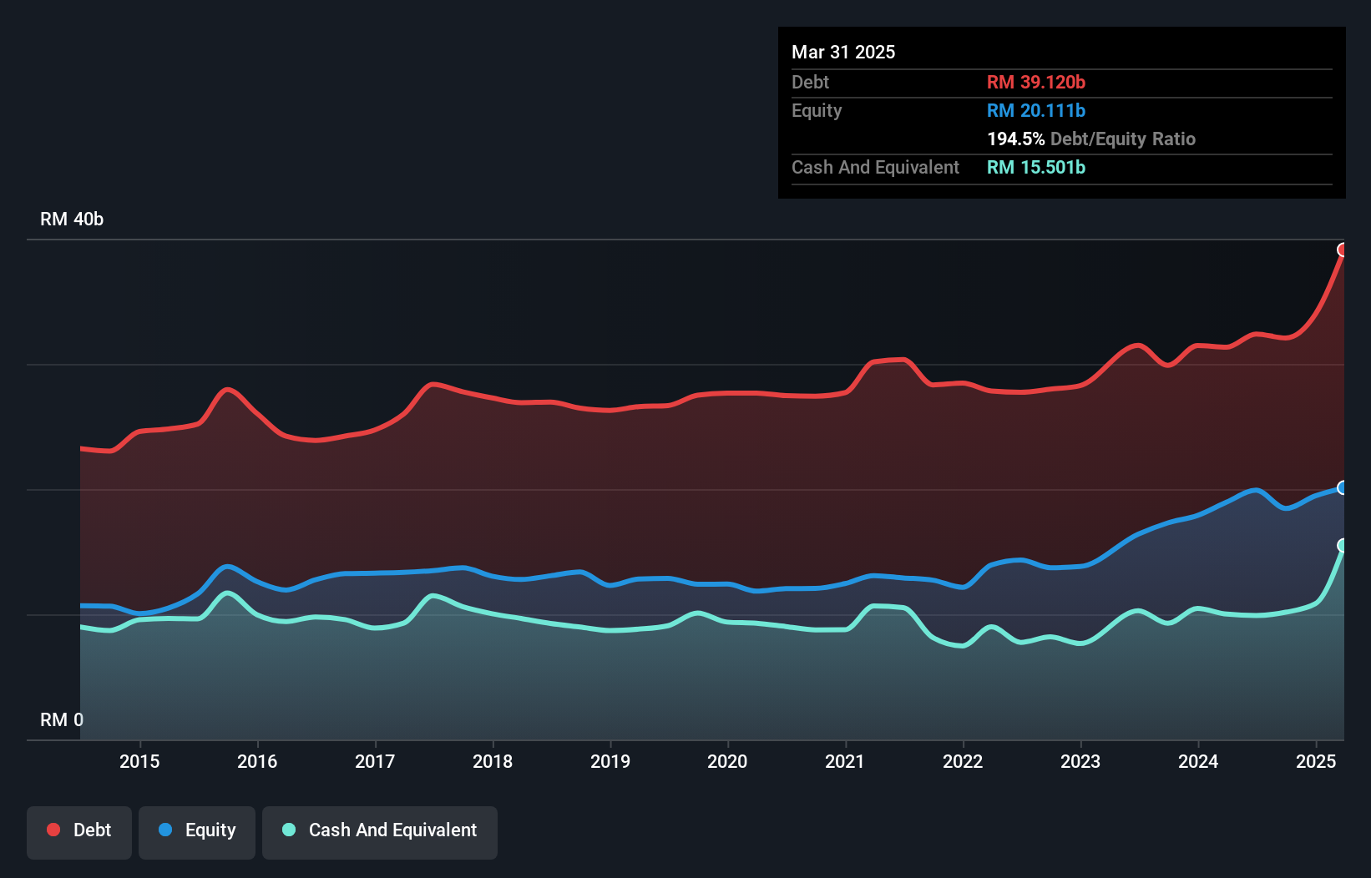Screen dimensions: 1371x878
Task: Click the Debt label in tooltip
Action: point(810,82)
